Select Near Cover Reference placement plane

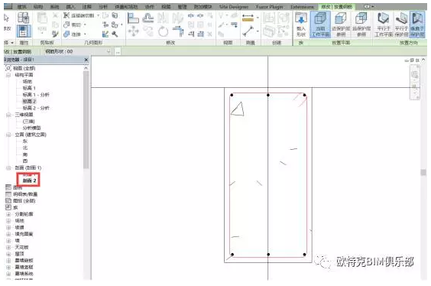[341, 24]
